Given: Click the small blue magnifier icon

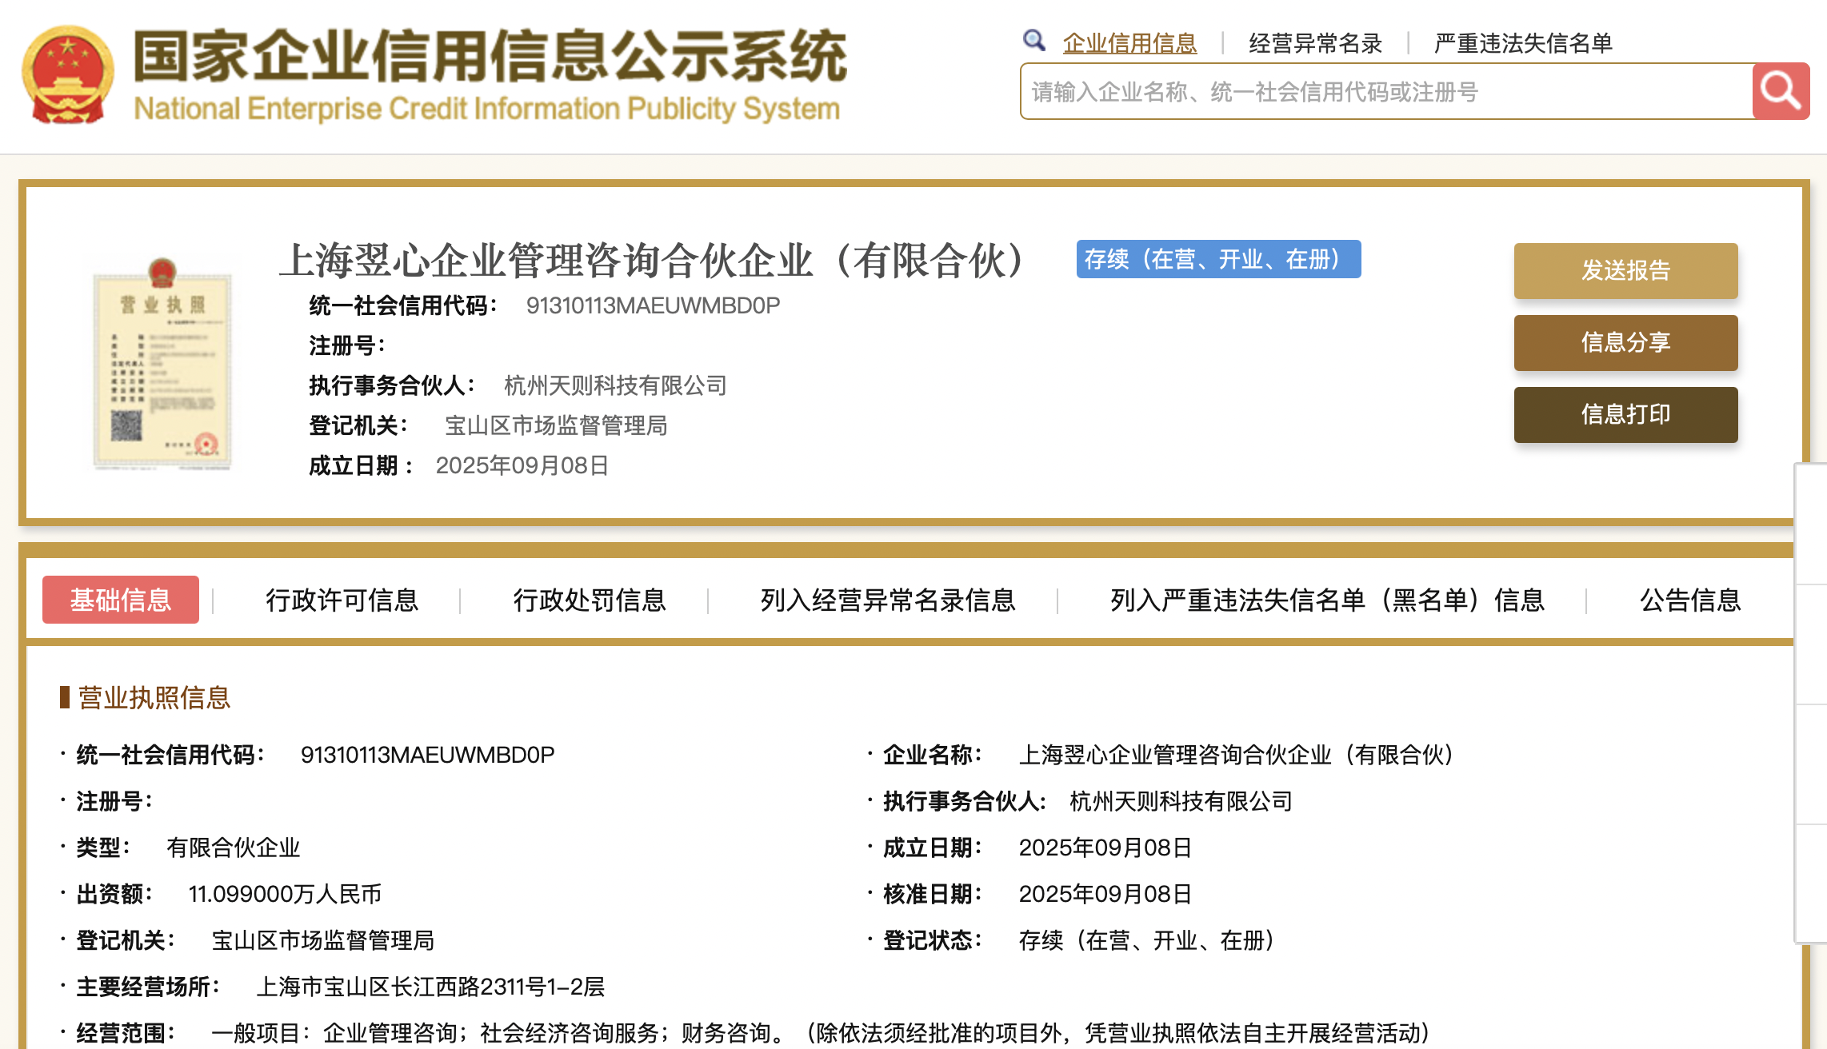Looking at the screenshot, I should [x=1033, y=40].
